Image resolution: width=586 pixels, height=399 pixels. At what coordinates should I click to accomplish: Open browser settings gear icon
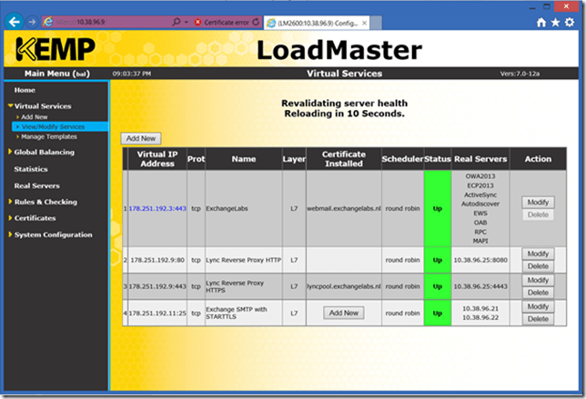570,20
